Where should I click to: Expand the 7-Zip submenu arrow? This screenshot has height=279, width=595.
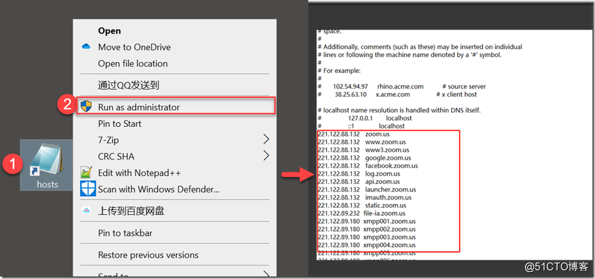(x=266, y=140)
